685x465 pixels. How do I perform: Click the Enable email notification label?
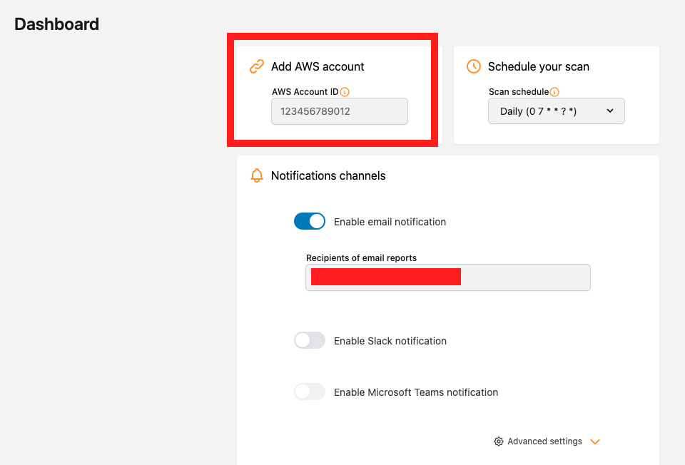point(390,221)
